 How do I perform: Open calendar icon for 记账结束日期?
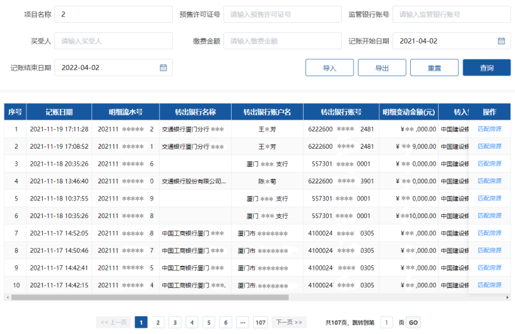pyautogui.click(x=163, y=67)
